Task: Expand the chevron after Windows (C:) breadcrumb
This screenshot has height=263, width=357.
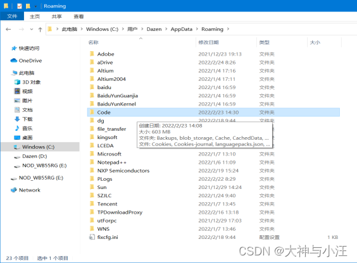Action: [x=123, y=29]
